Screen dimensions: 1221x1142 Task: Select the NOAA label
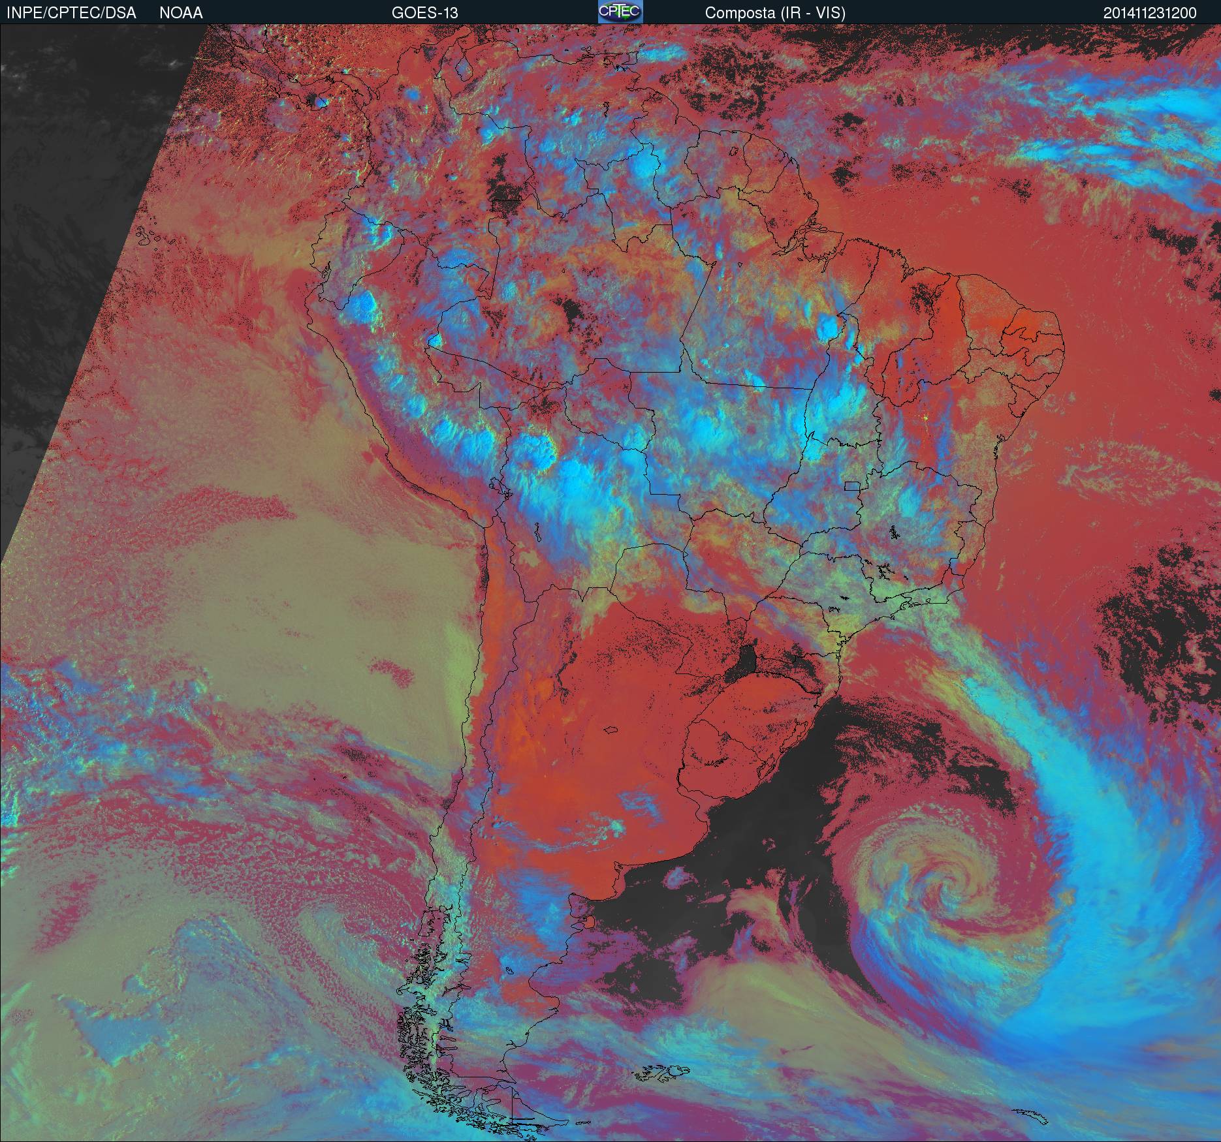coord(181,13)
